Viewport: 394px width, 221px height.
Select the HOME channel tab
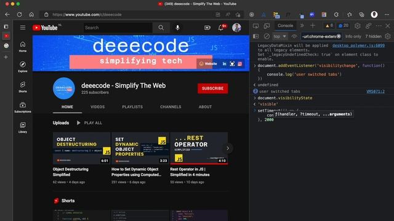[67, 107]
